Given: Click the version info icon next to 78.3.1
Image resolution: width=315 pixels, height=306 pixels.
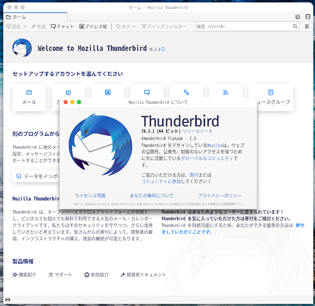Looking at the screenshot, I should (163, 49).
